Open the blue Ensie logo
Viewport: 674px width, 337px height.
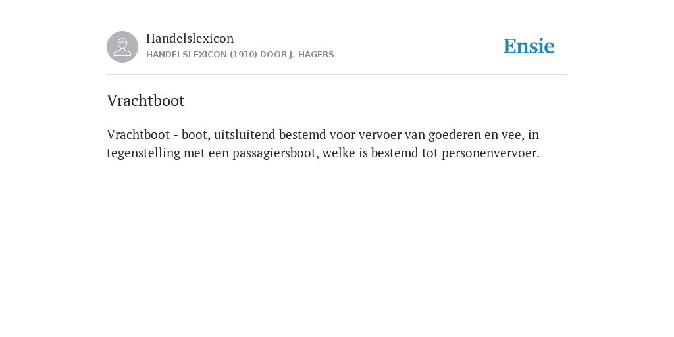tap(529, 46)
